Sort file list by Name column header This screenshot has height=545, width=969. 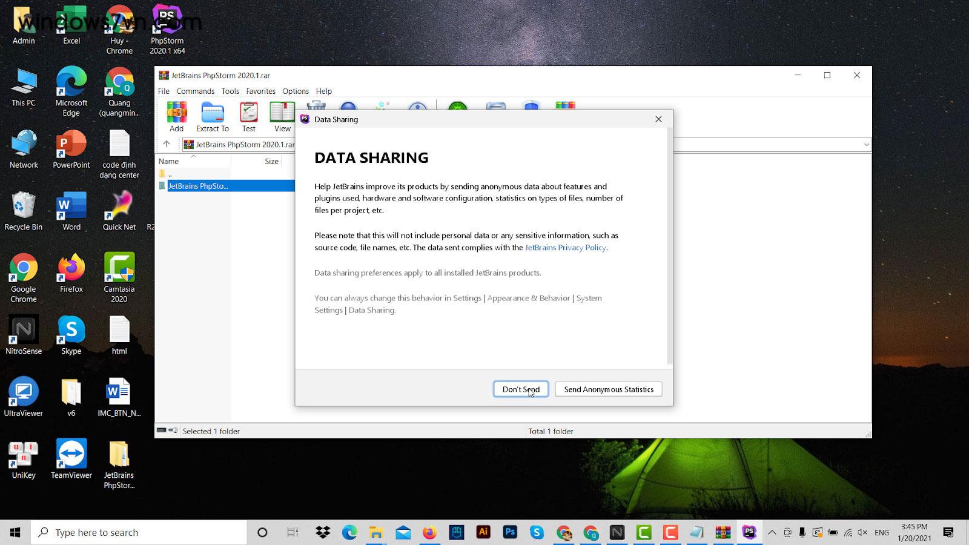(169, 161)
